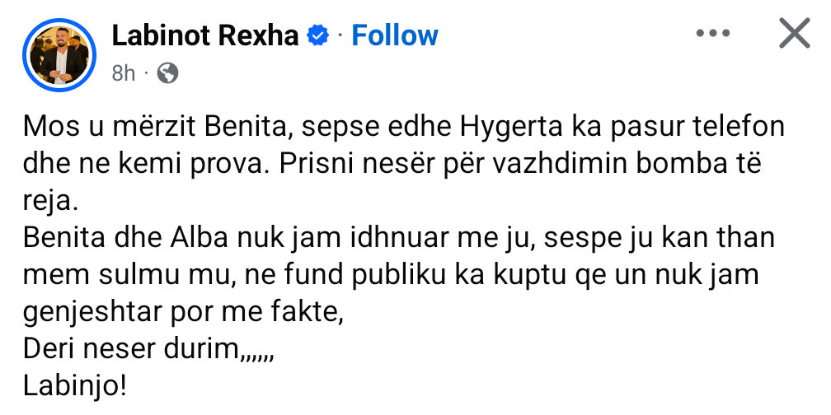Screen dimensions: 831x415
Task: Click the "Labinjo!" signature text
Action: coord(76,386)
